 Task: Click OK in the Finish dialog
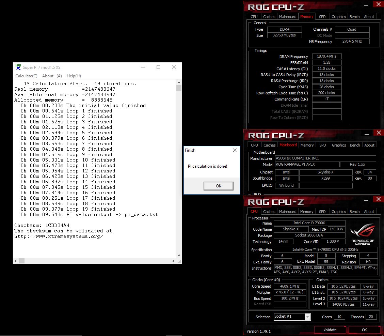pos(219,186)
